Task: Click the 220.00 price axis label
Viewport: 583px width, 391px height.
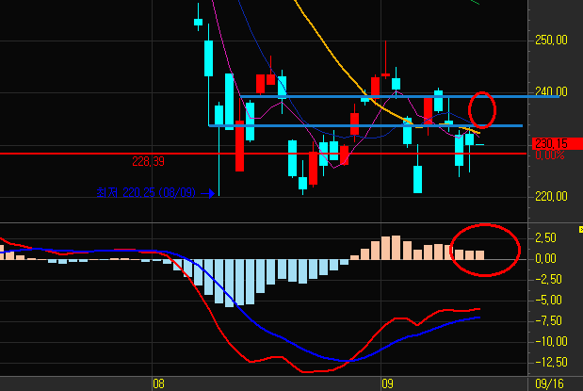Action: click(550, 197)
